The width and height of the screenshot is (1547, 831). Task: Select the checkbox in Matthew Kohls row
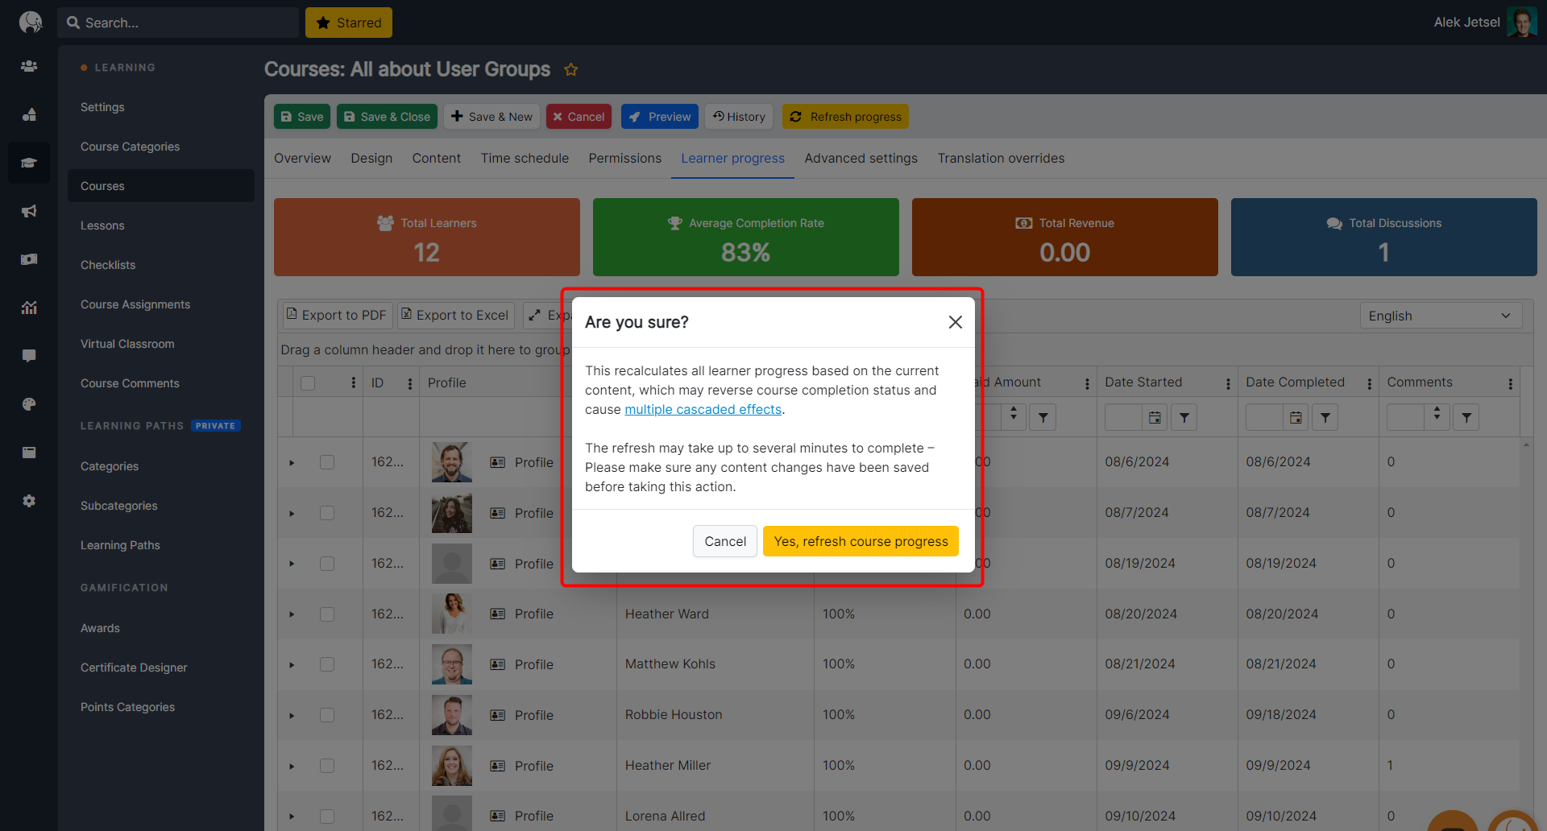327,664
